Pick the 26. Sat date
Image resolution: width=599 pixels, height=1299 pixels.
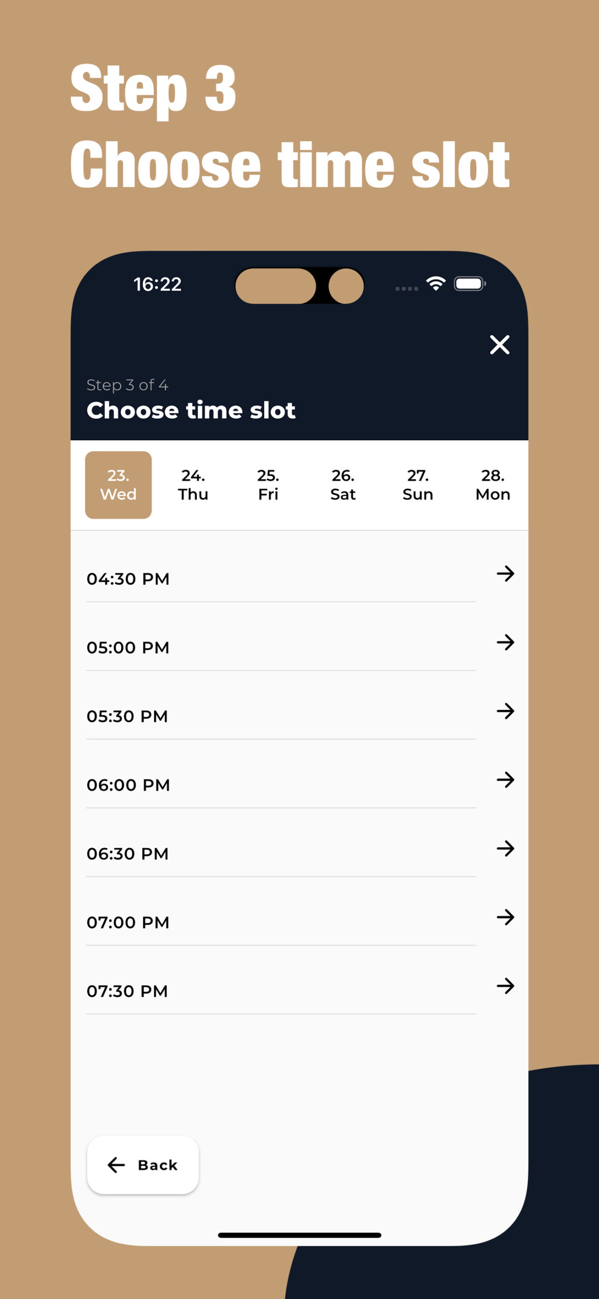[343, 485]
